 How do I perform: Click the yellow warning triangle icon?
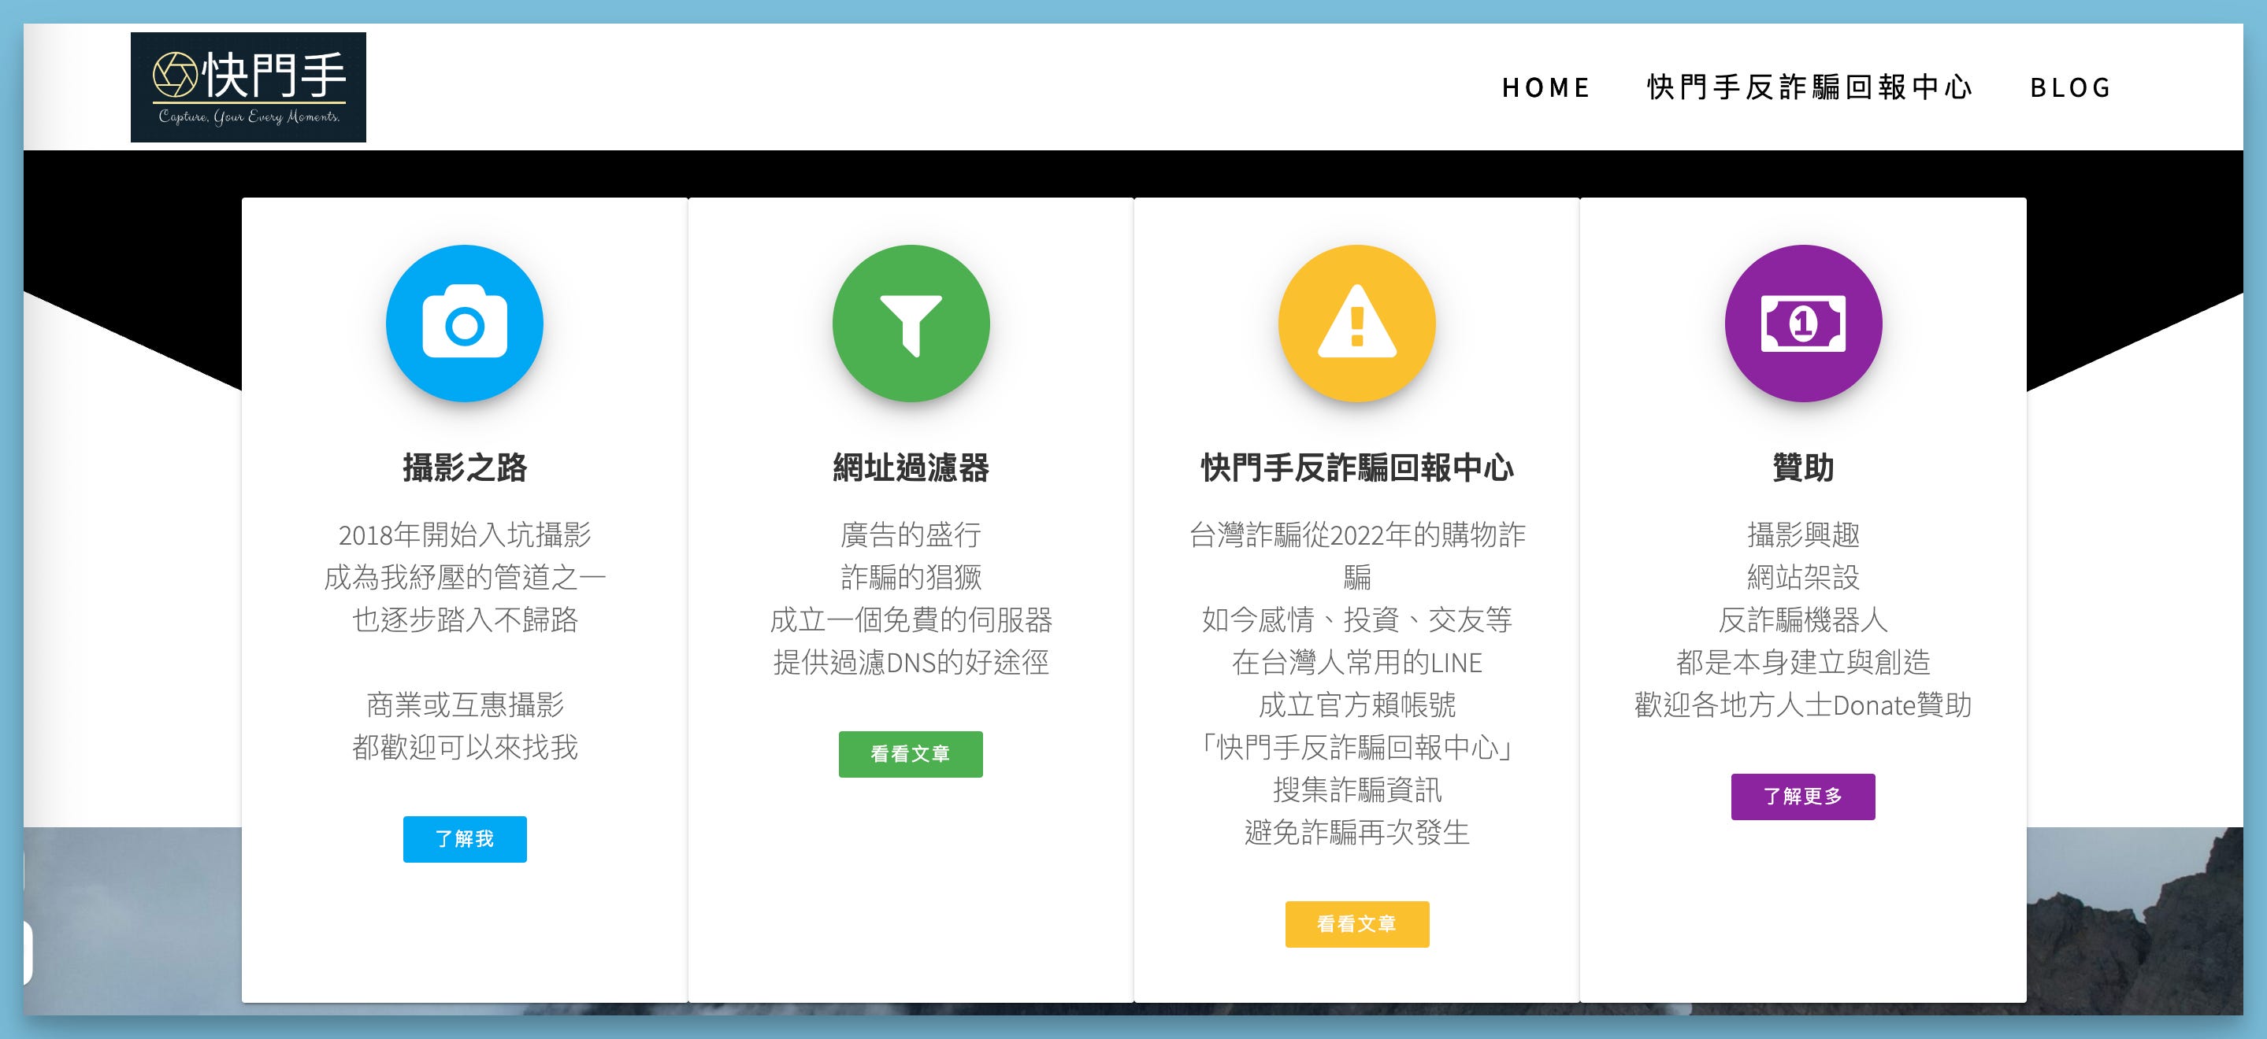click(x=1356, y=323)
